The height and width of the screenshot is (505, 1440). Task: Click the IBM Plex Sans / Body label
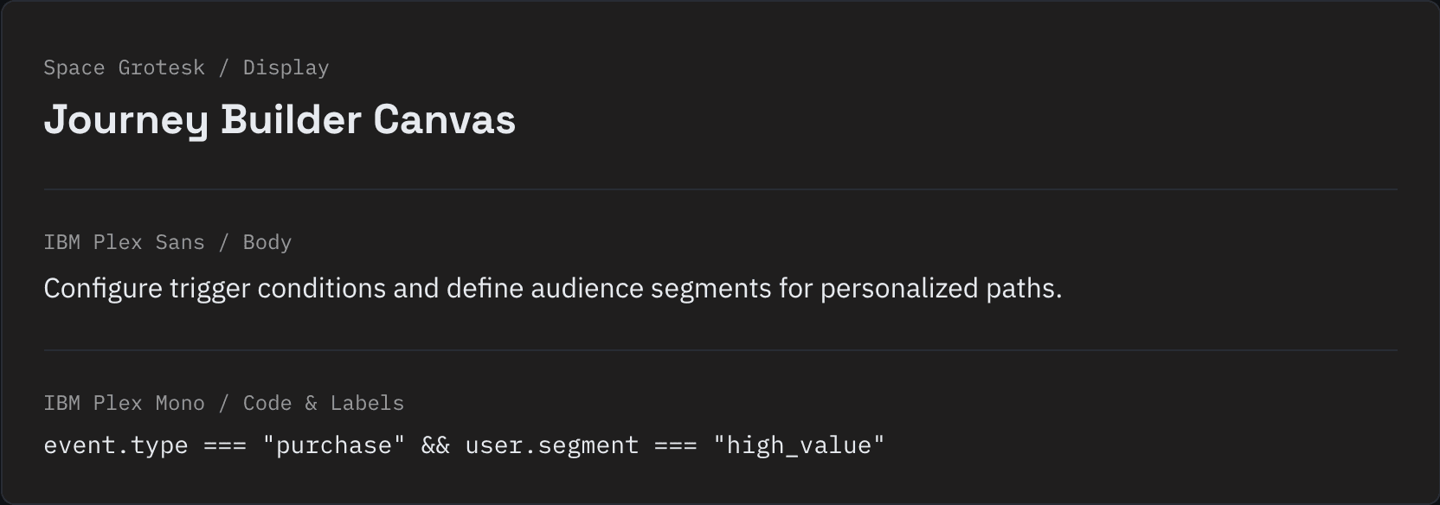point(167,242)
